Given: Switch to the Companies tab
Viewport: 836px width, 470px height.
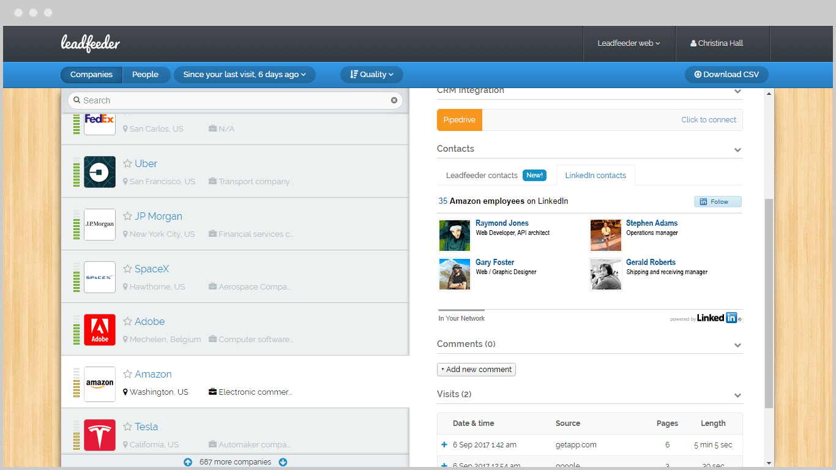Looking at the screenshot, I should 91,75.
